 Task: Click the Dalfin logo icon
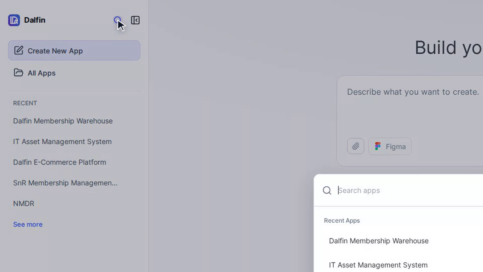[x=14, y=20]
